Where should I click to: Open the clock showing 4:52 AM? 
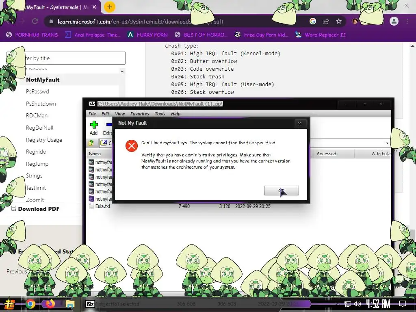click(x=378, y=304)
